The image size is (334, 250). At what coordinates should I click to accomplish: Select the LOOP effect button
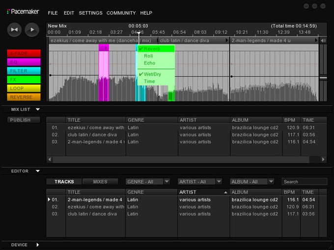click(24, 88)
